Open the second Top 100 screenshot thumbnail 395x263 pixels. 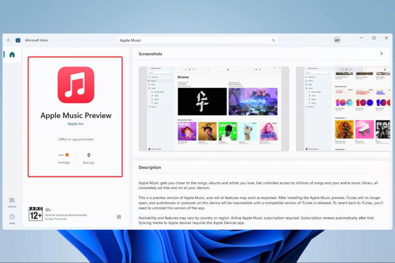point(343,109)
